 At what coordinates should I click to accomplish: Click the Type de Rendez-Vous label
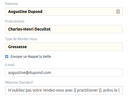(x=21, y=39)
